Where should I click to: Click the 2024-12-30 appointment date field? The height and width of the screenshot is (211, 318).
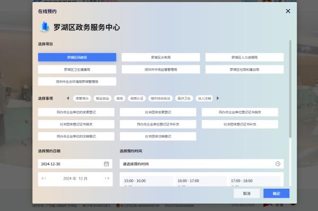pos(75,164)
